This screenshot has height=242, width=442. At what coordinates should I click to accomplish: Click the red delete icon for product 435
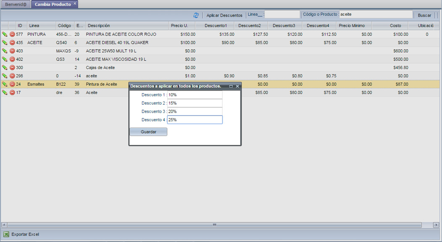[x=12, y=43]
